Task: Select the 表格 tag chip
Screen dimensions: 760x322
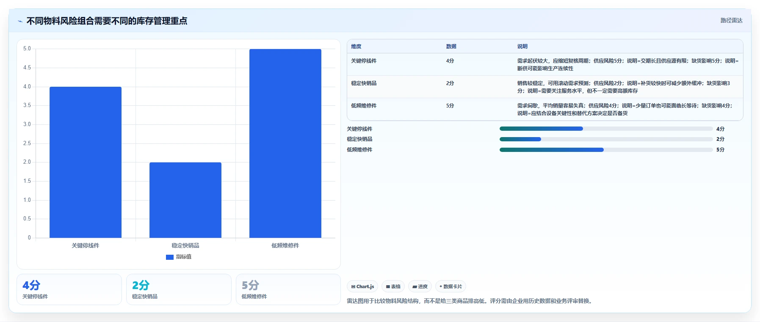Action: pos(393,286)
